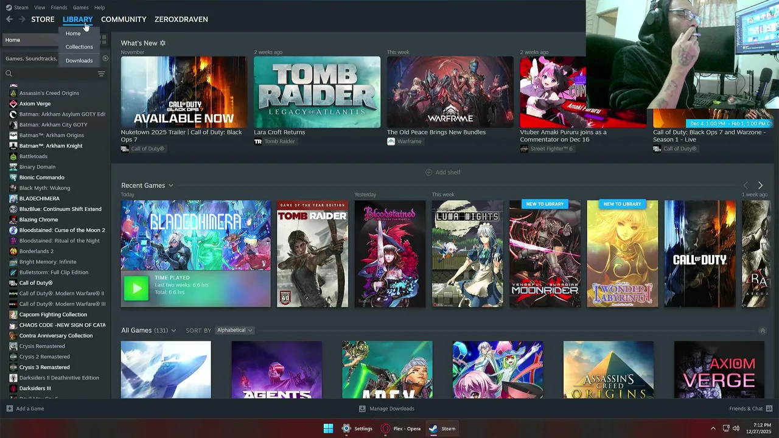The height and width of the screenshot is (438, 779).
Task: Choose Home in Library dropdown menu
Action: [73, 33]
